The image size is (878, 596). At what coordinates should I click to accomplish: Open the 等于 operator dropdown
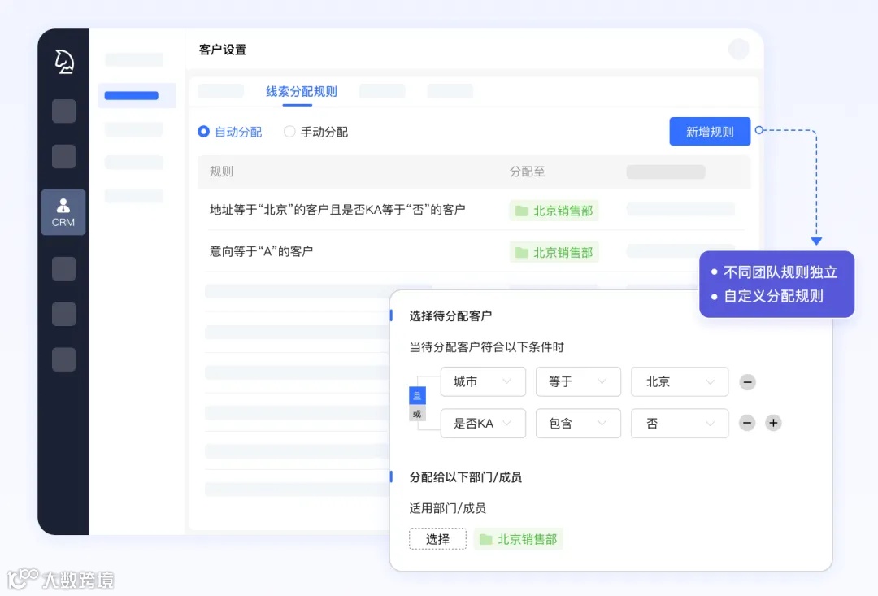578,381
